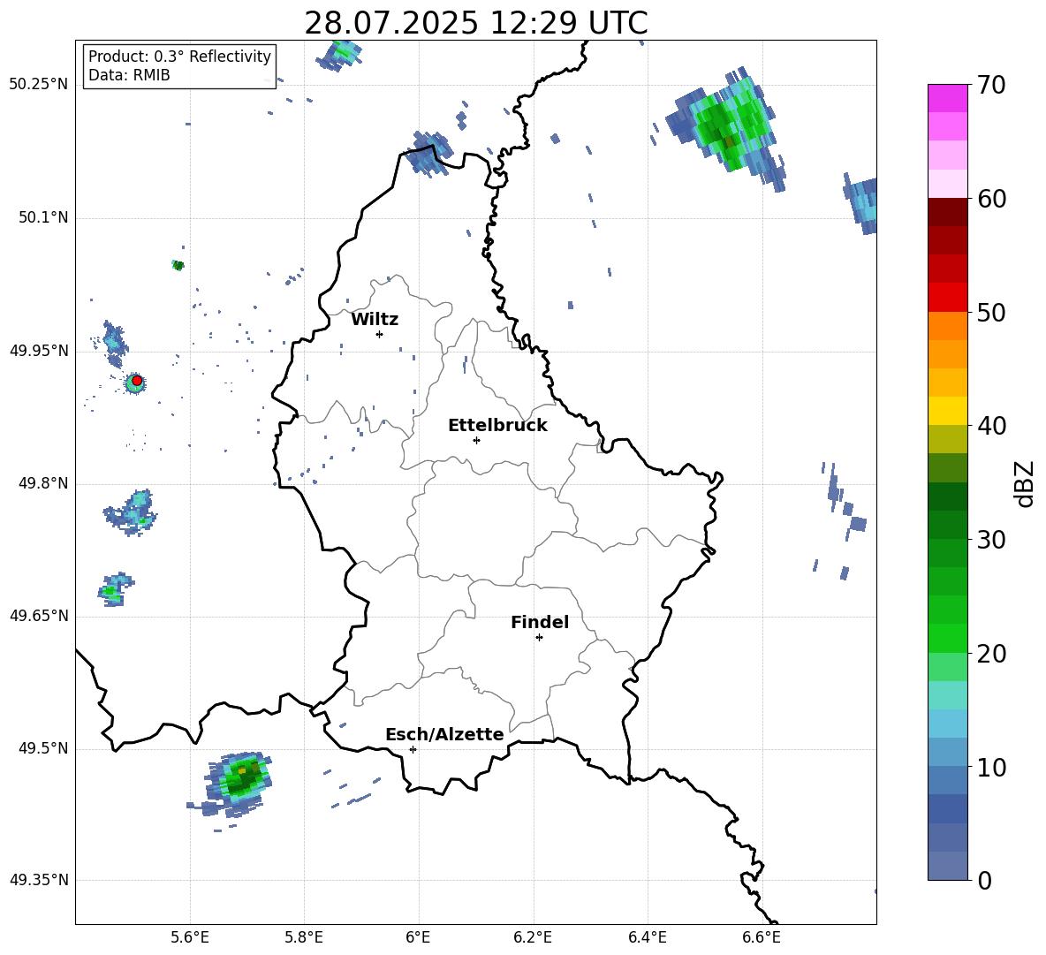Viewport: 1046px width, 955px height.
Task: Pick the bright red swatch above 50 dBZ
Action: click(x=947, y=298)
